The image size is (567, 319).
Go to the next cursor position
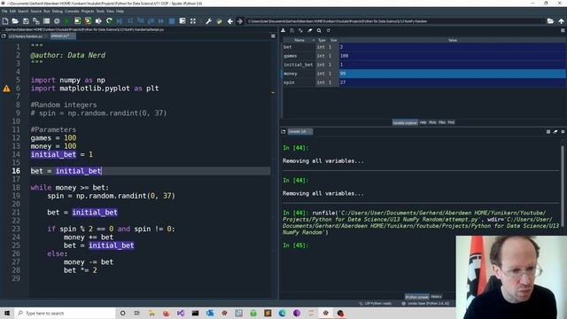coord(240,21)
